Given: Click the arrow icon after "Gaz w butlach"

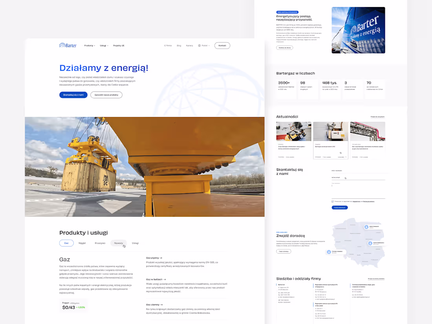Looking at the screenshot, I should [165, 279].
